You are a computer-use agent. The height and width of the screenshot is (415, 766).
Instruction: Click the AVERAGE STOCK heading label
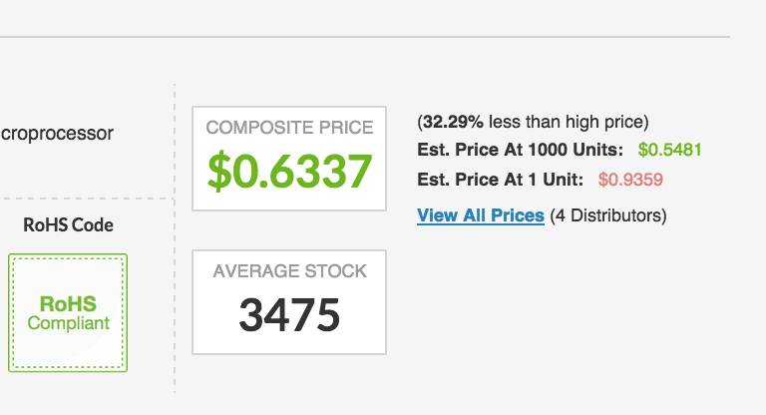click(x=289, y=270)
